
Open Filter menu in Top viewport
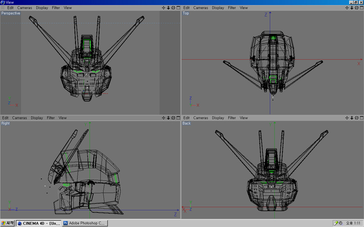point(232,8)
